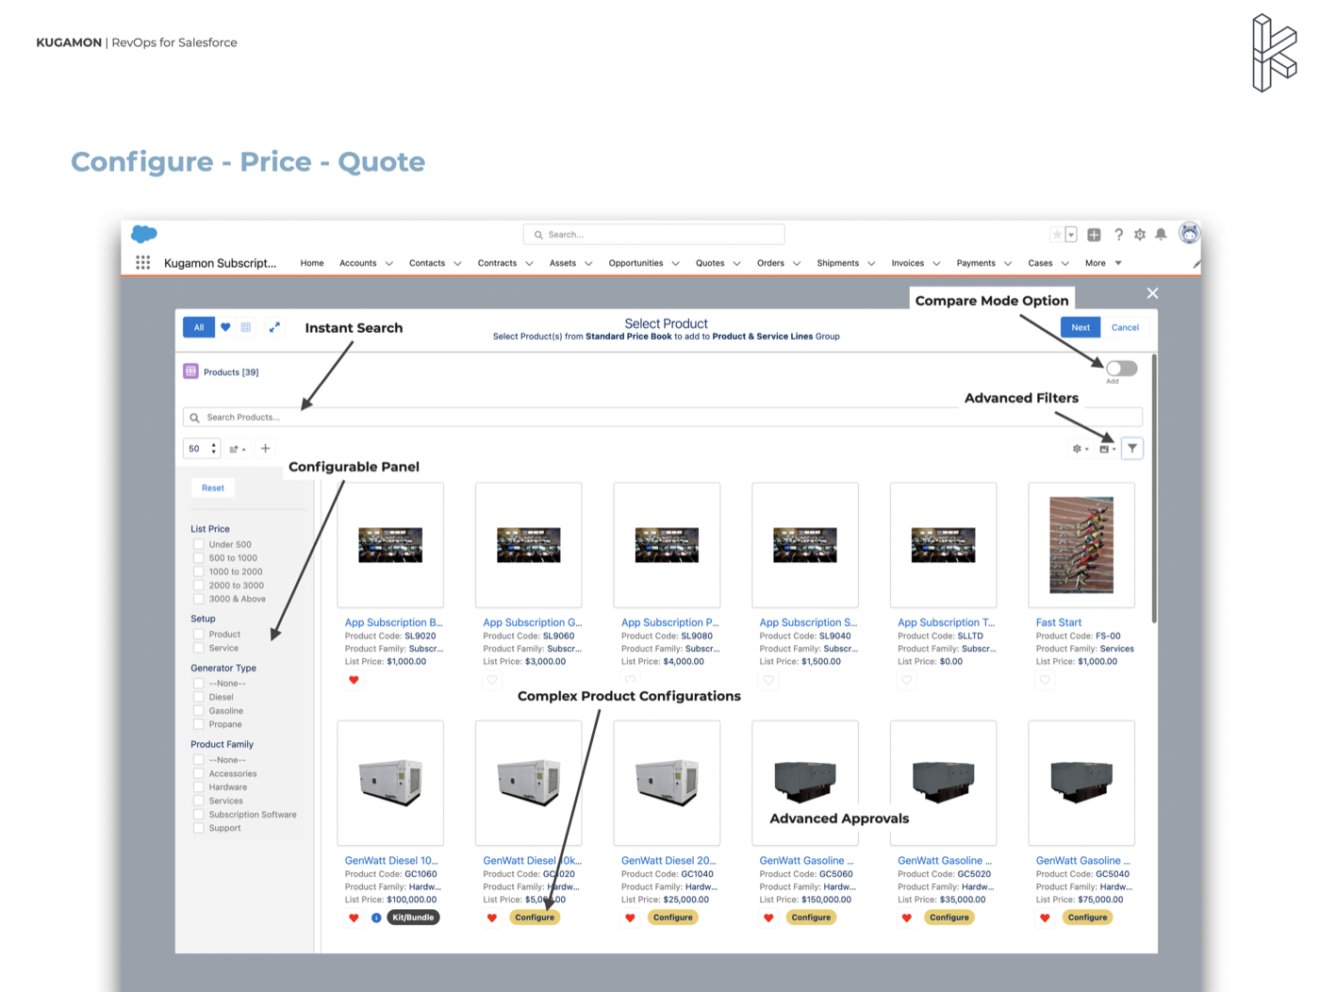Click the notifications bell icon in the header
This screenshot has width=1320, height=992.
click(x=1161, y=234)
